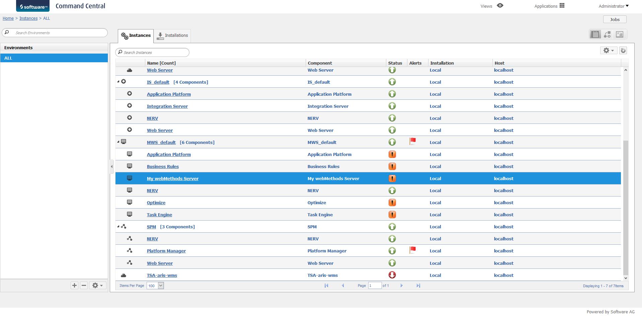642x316 pixels.
Task: Open the MWS_default instance link
Action: pos(161,142)
